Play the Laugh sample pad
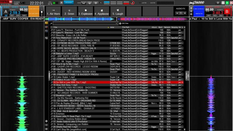This screenshot has width=233, height=131. click(116, 13)
